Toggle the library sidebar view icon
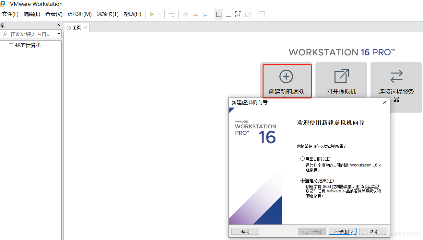 point(219,14)
